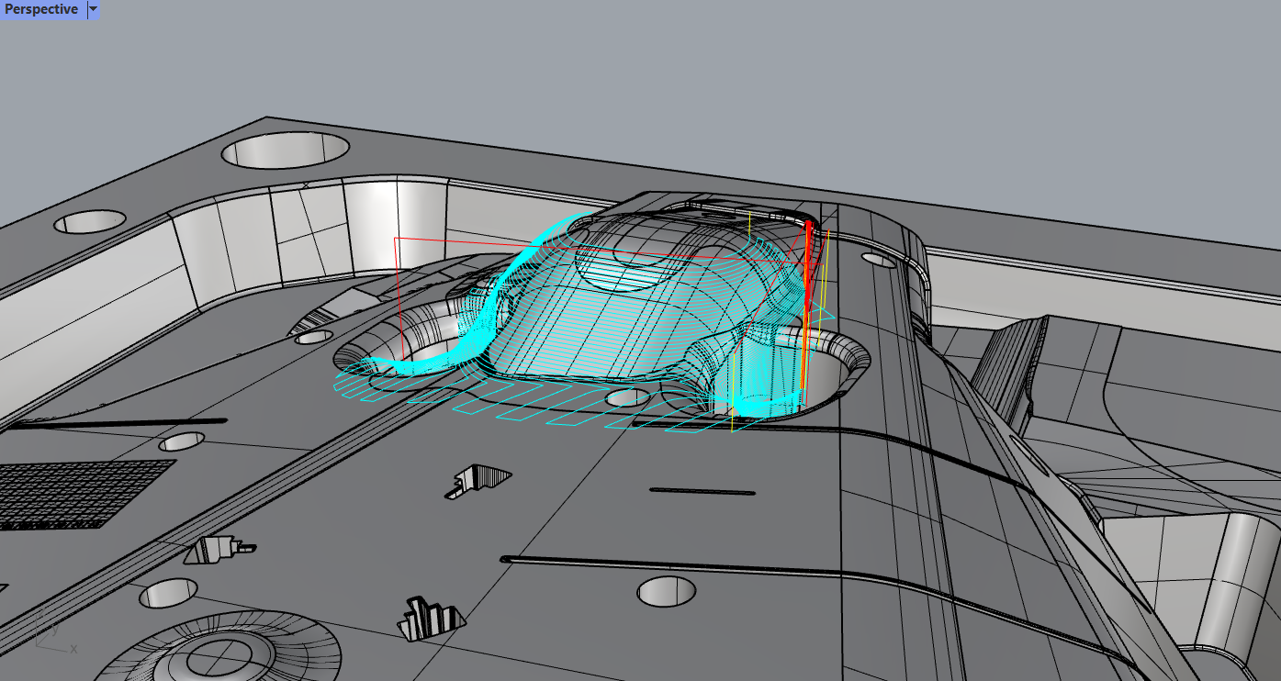Click the large circular hole at top left
The height and width of the screenshot is (681, 1281).
pyautogui.click(x=285, y=150)
